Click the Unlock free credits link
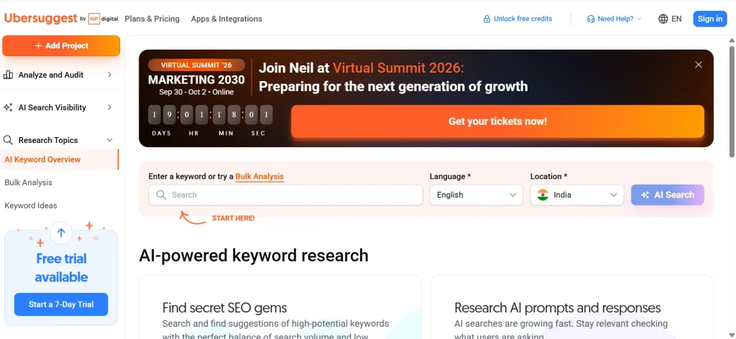 click(x=517, y=19)
